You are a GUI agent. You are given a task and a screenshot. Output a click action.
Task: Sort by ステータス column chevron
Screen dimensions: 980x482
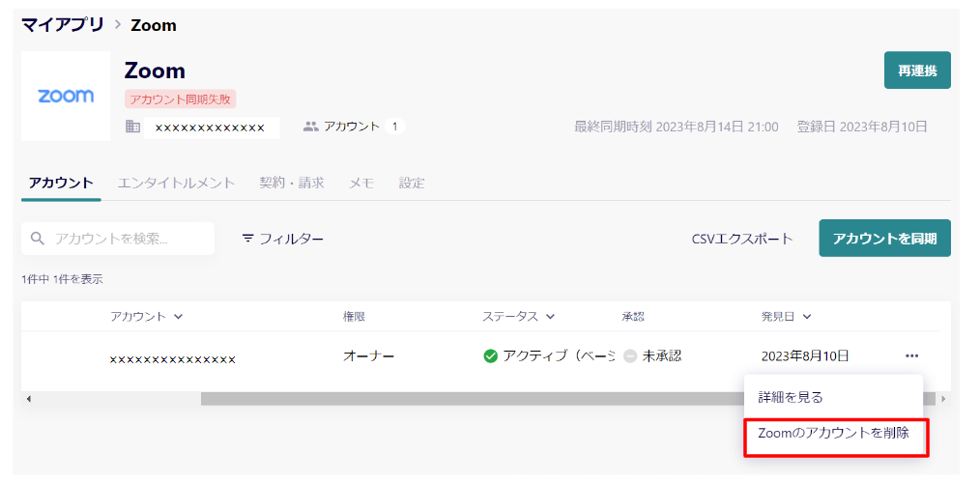(550, 317)
